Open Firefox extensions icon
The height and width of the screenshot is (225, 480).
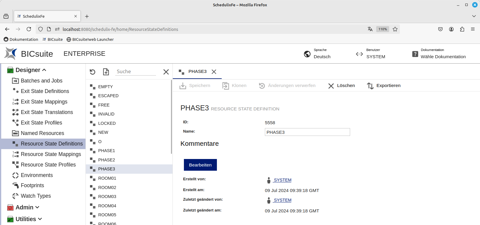point(462,29)
